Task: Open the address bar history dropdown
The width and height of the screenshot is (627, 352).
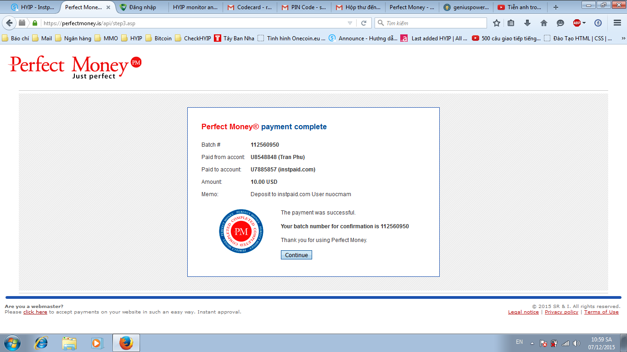Action: (350, 23)
